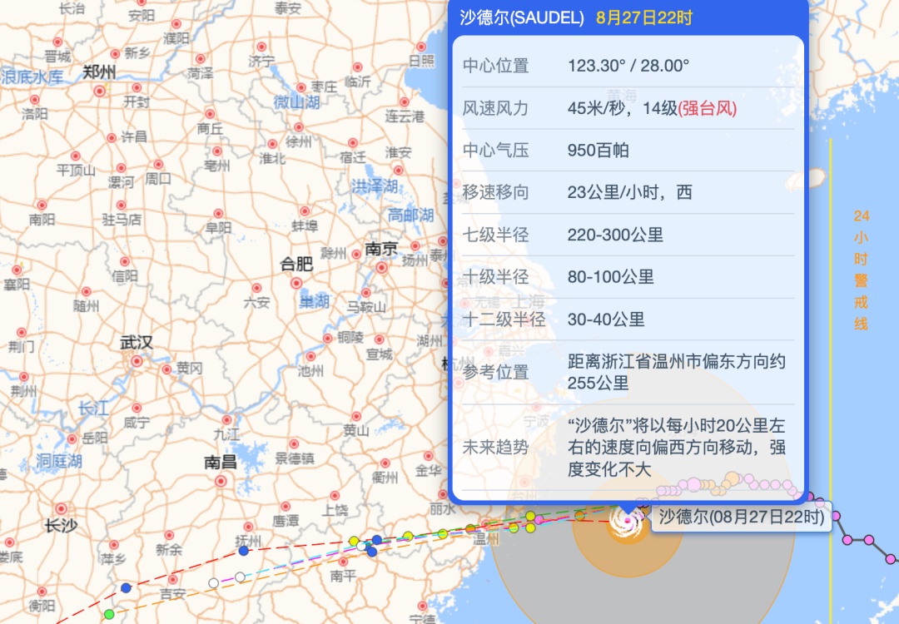Screen dimensions: 899x624
Task: Click the 上饶 city marker dot
Action: click(x=335, y=496)
